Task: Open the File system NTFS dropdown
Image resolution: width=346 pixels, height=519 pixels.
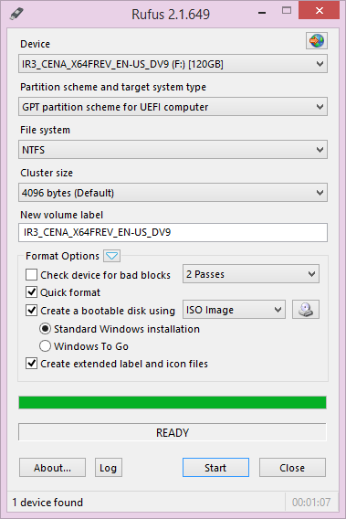Action: (173, 150)
